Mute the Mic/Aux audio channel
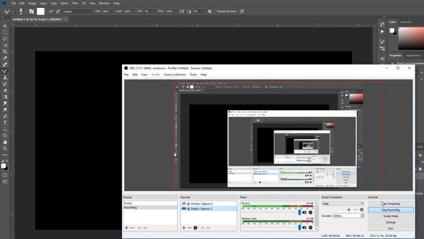Viewport: 424px width, 239px height. click(305, 212)
